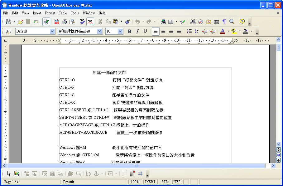Open the Format menu
283x186 pixels.
point(50,13)
